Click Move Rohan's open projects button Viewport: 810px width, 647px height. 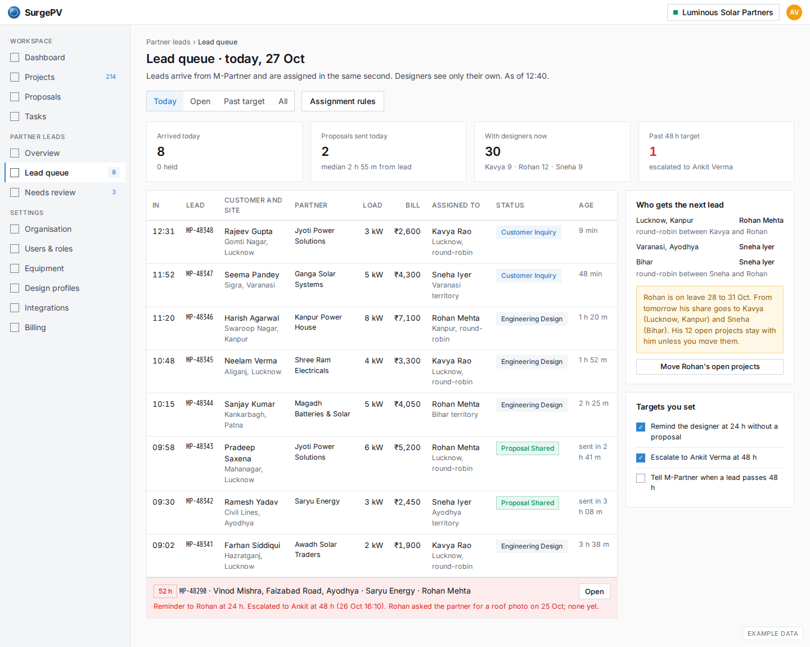pos(710,367)
